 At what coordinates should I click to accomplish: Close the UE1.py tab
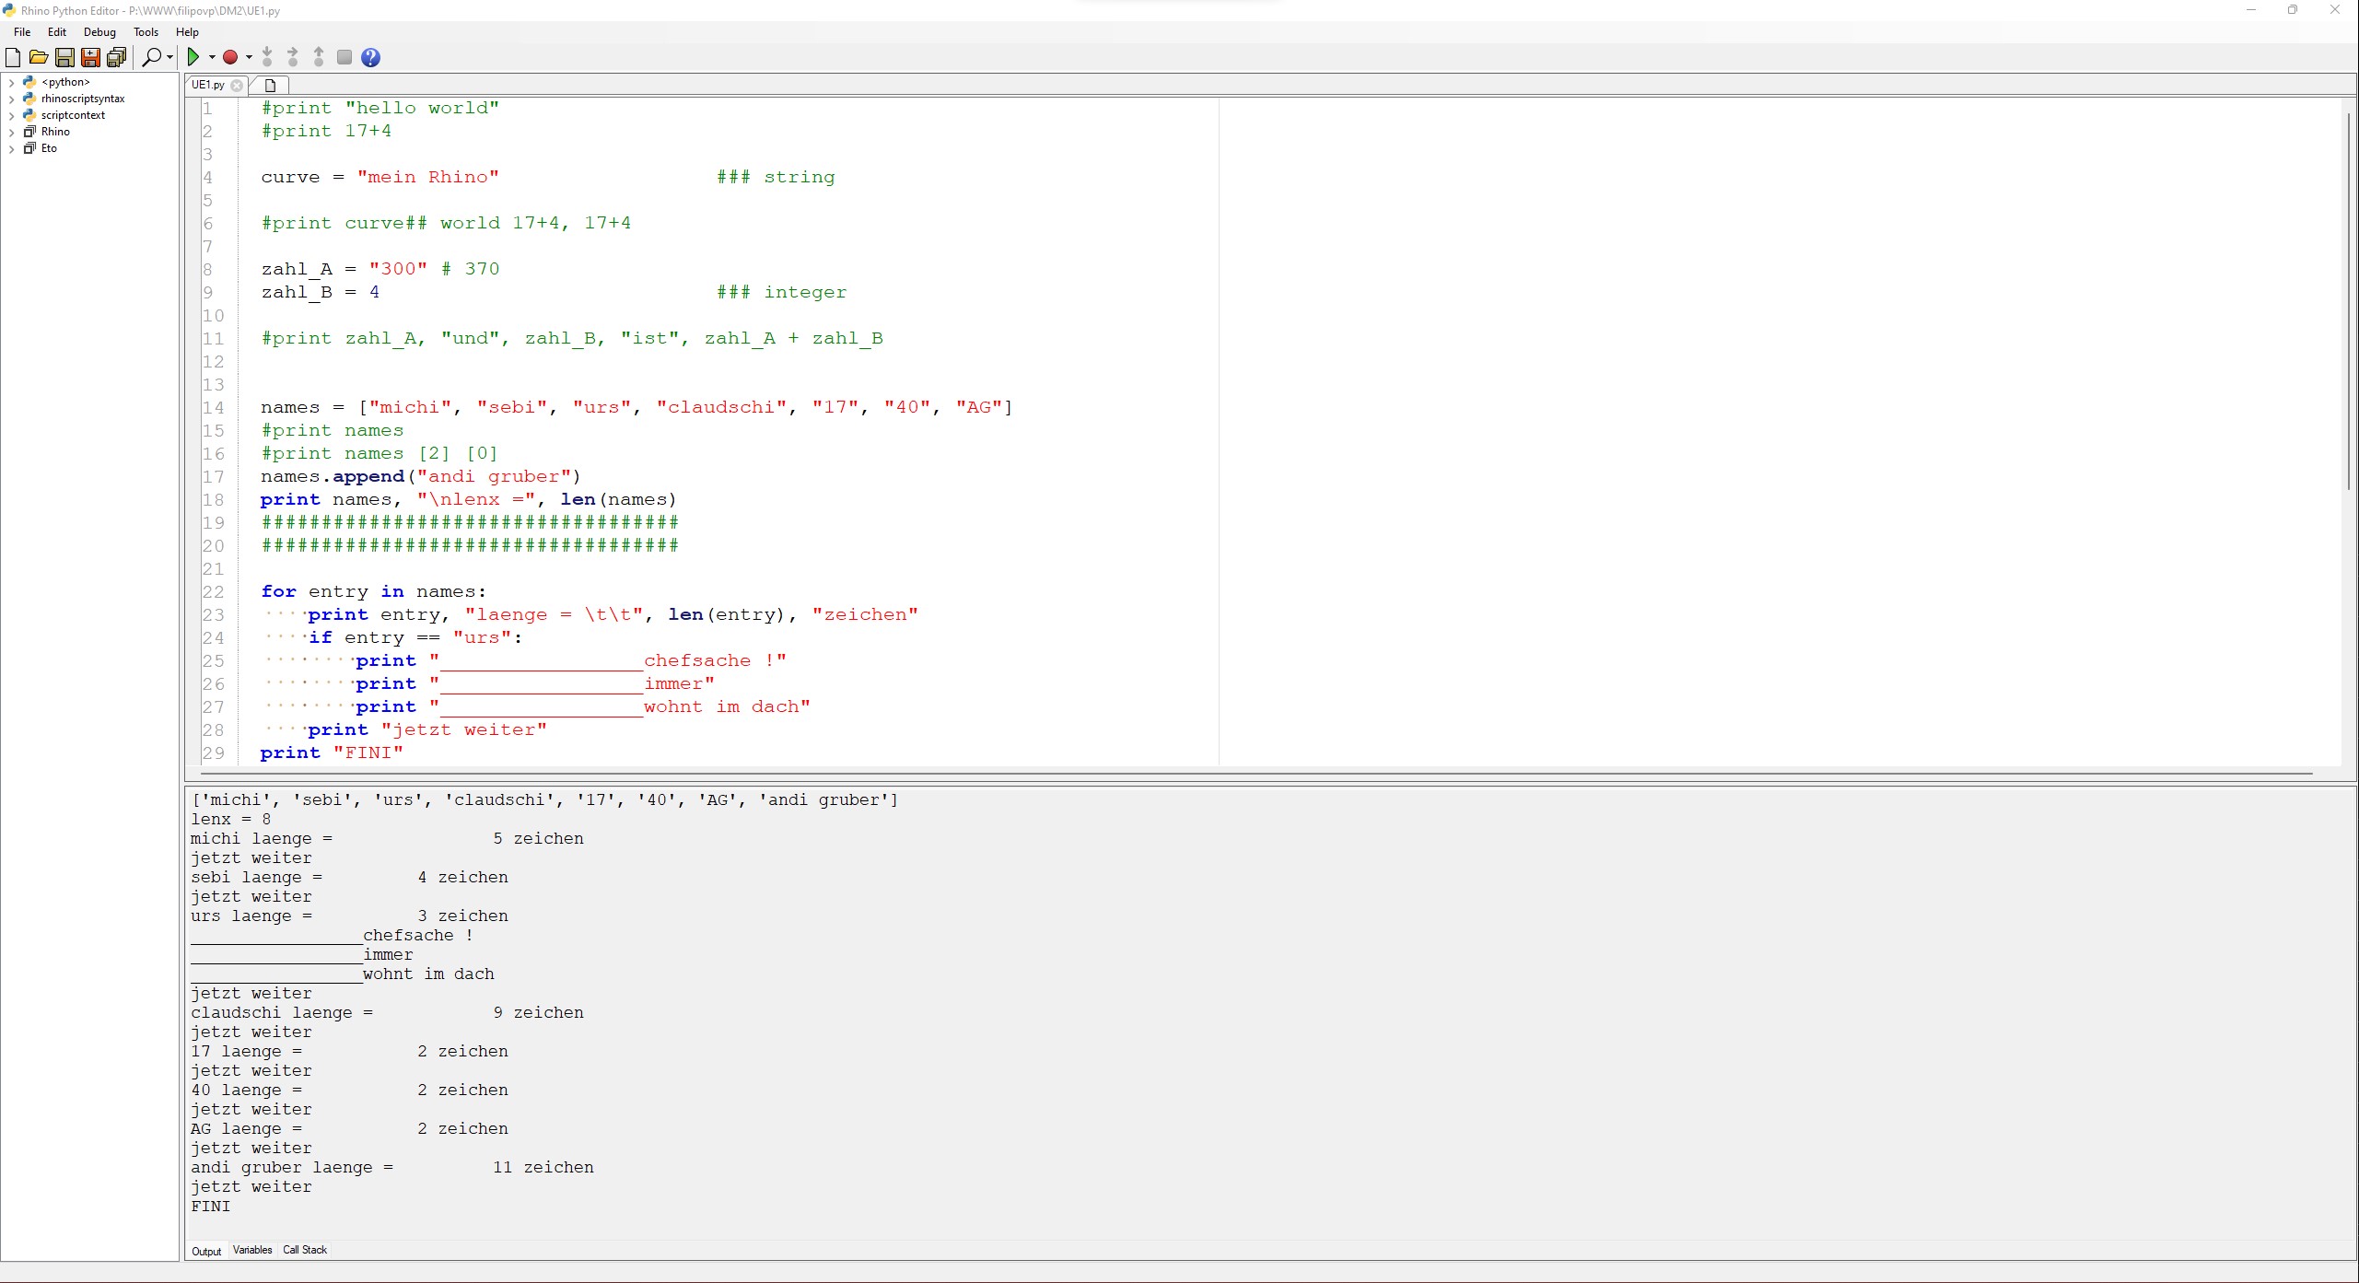point(238,86)
